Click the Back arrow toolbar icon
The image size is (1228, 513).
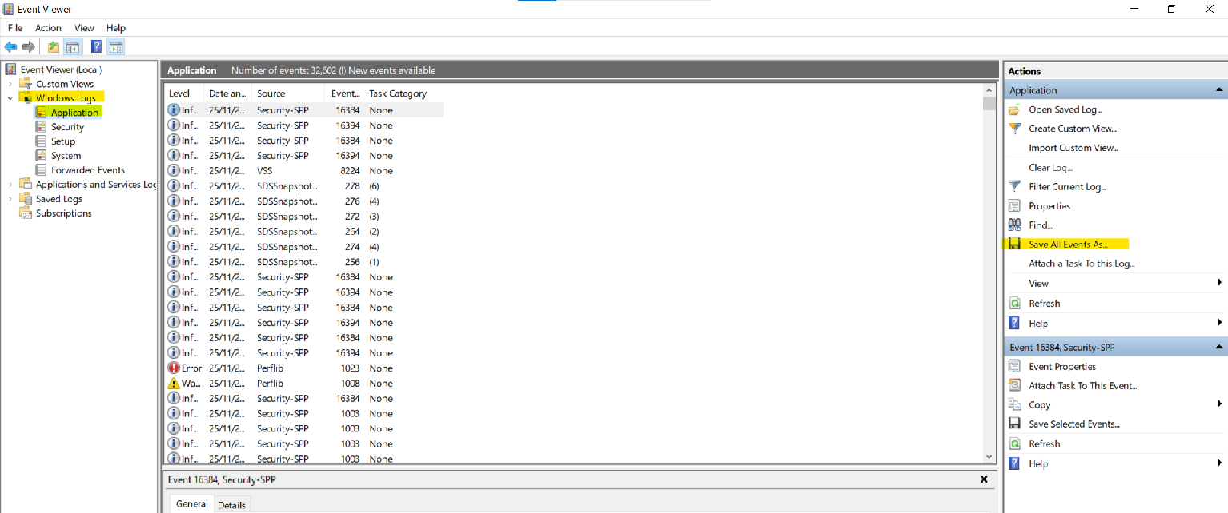coord(11,47)
